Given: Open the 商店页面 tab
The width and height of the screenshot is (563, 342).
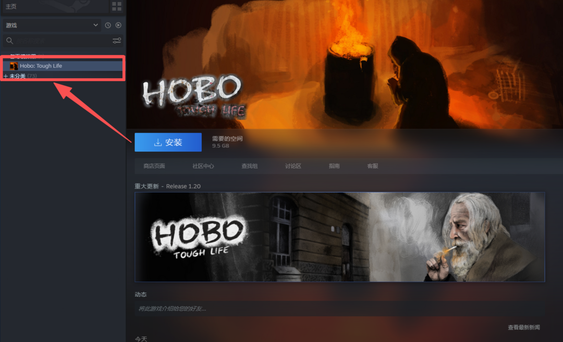Looking at the screenshot, I should 154,166.
